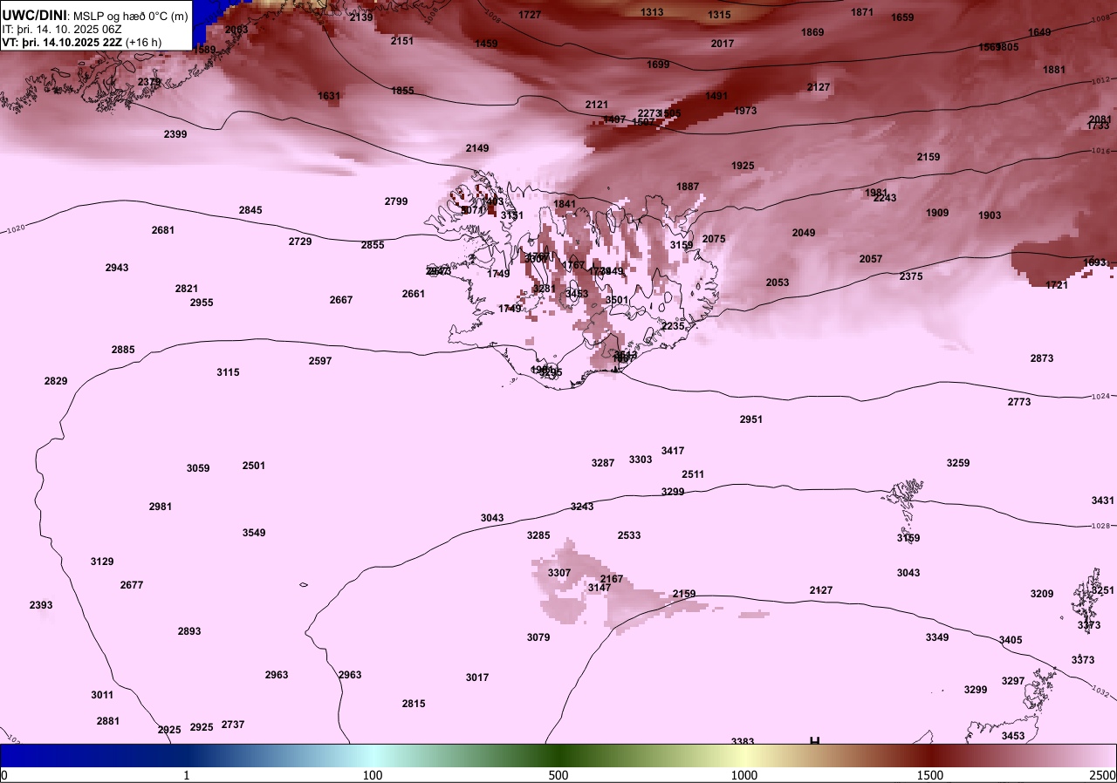This screenshot has width=1117, height=783.
Task: Click the value 2943
Action: coord(117,268)
